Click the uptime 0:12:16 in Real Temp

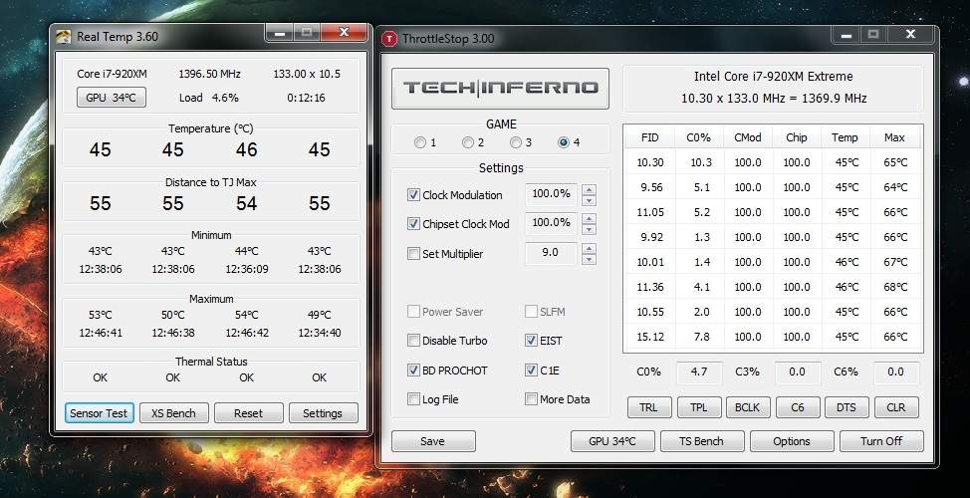pos(306,98)
